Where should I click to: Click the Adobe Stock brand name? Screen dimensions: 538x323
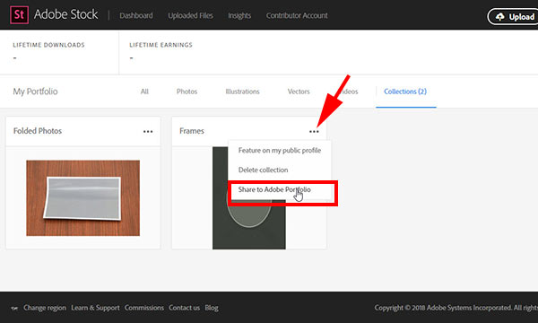click(65, 14)
